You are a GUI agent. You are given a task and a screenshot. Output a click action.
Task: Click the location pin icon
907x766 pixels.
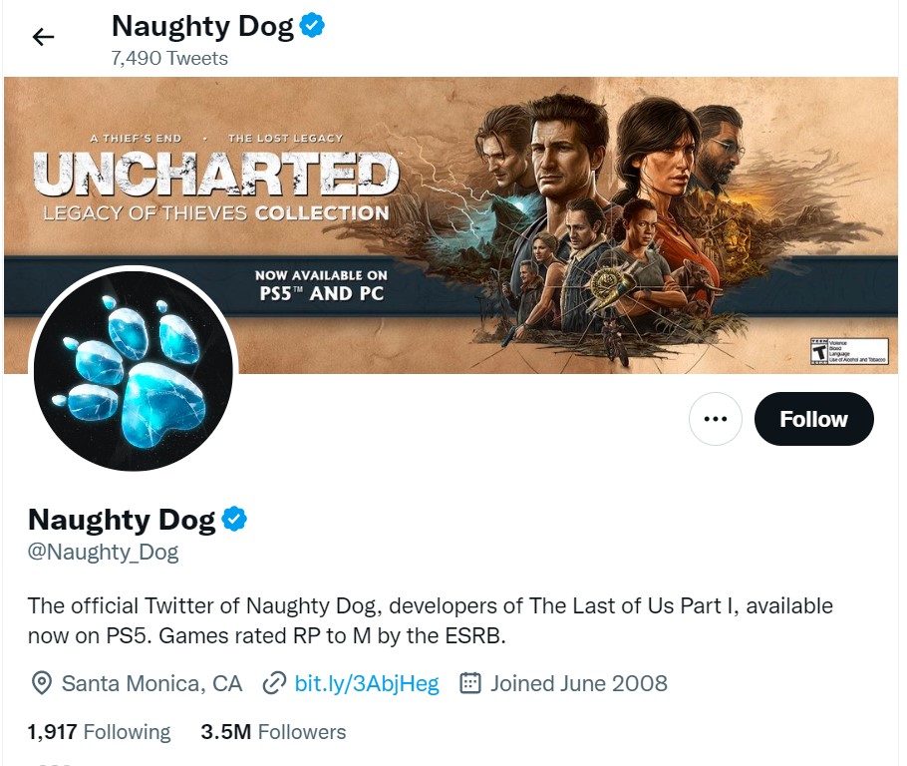(x=41, y=683)
